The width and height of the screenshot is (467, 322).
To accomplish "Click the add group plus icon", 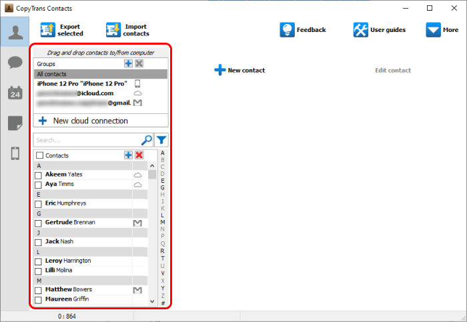I will tap(128, 63).
